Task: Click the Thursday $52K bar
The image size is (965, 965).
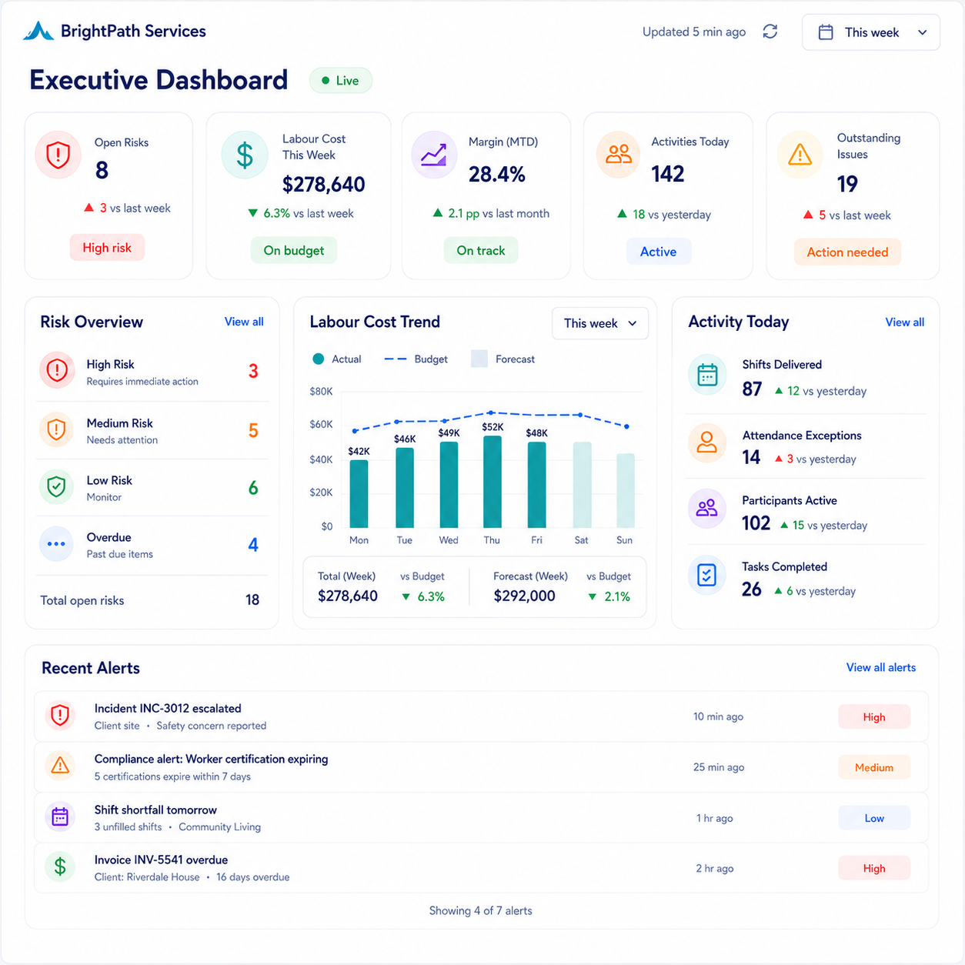Action: pos(493,482)
